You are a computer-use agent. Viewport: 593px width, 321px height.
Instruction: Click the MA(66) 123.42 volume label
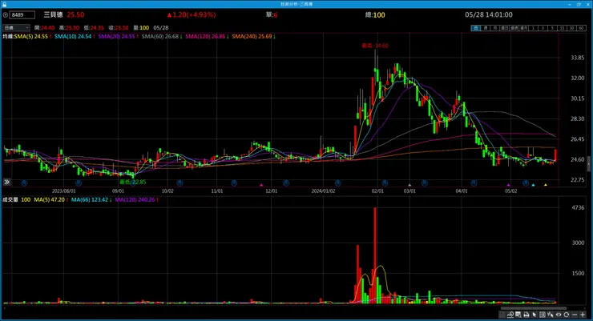(90, 199)
